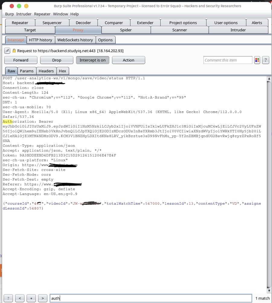272x303 pixels.
Task: Switch to the Decoder tab
Action: (83, 23)
